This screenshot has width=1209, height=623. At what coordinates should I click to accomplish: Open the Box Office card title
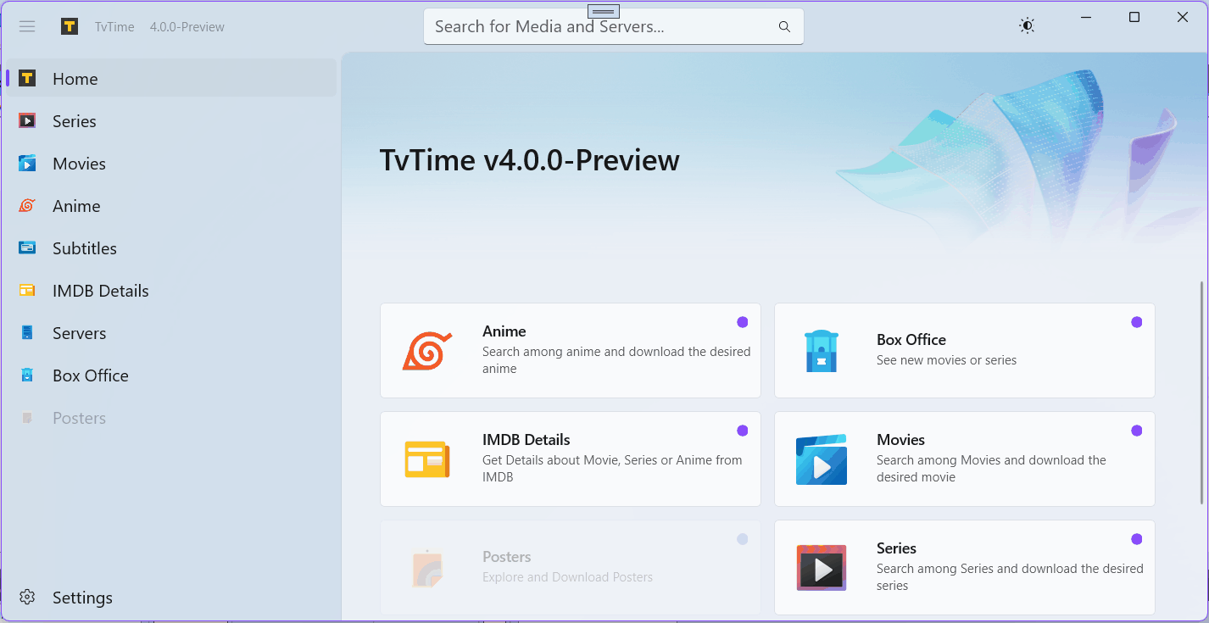911,340
